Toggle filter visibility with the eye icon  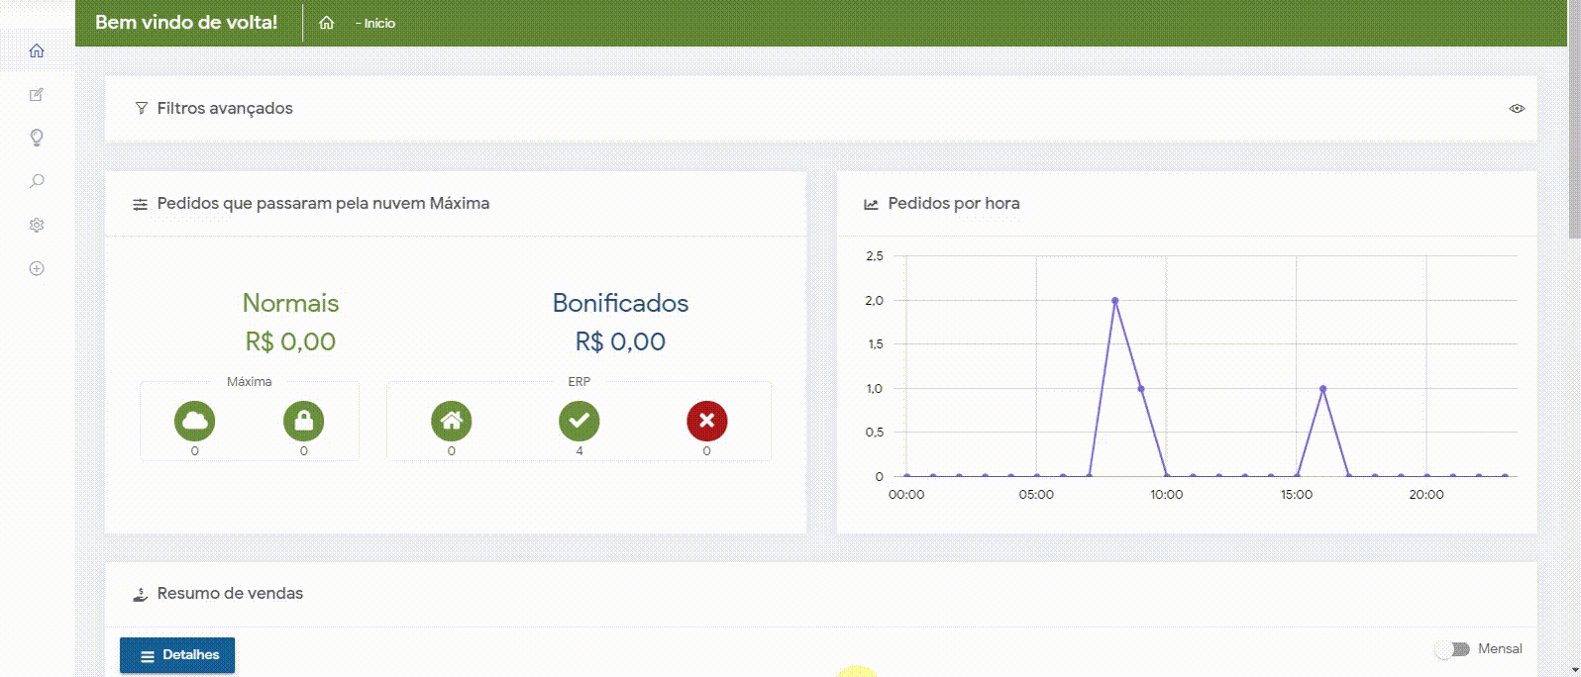(1517, 109)
